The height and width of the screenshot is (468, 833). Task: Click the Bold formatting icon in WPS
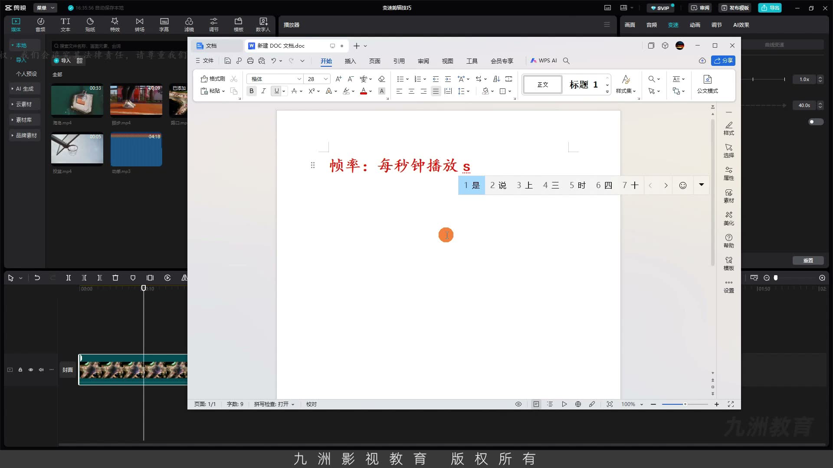(x=251, y=91)
